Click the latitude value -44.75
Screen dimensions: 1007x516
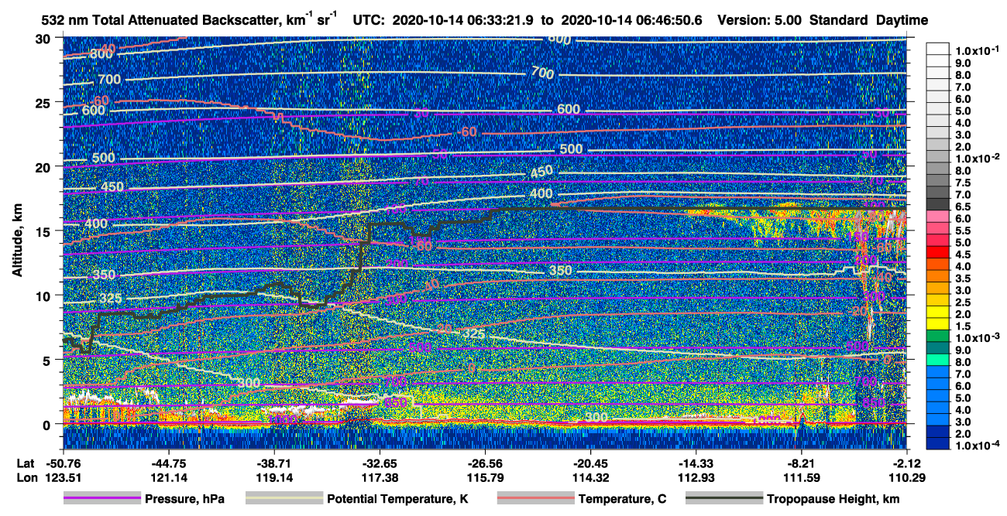coord(168,464)
